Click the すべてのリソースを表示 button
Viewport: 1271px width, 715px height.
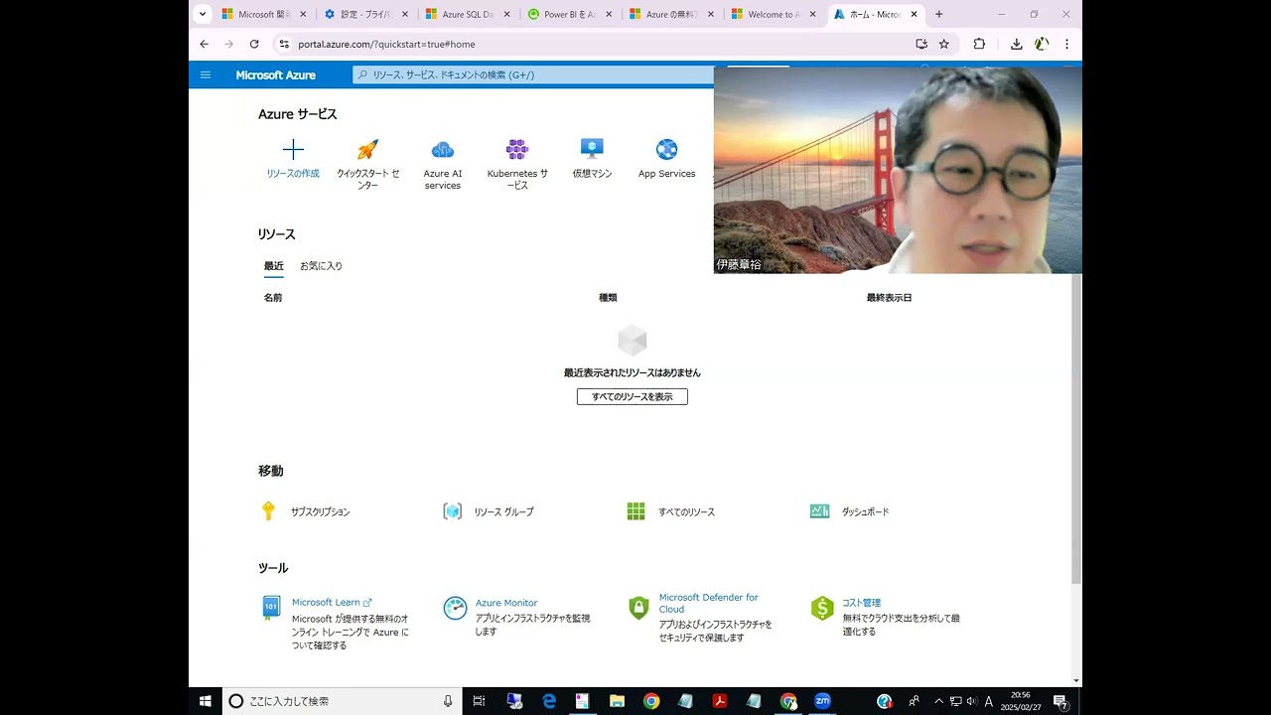click(633, 396)
